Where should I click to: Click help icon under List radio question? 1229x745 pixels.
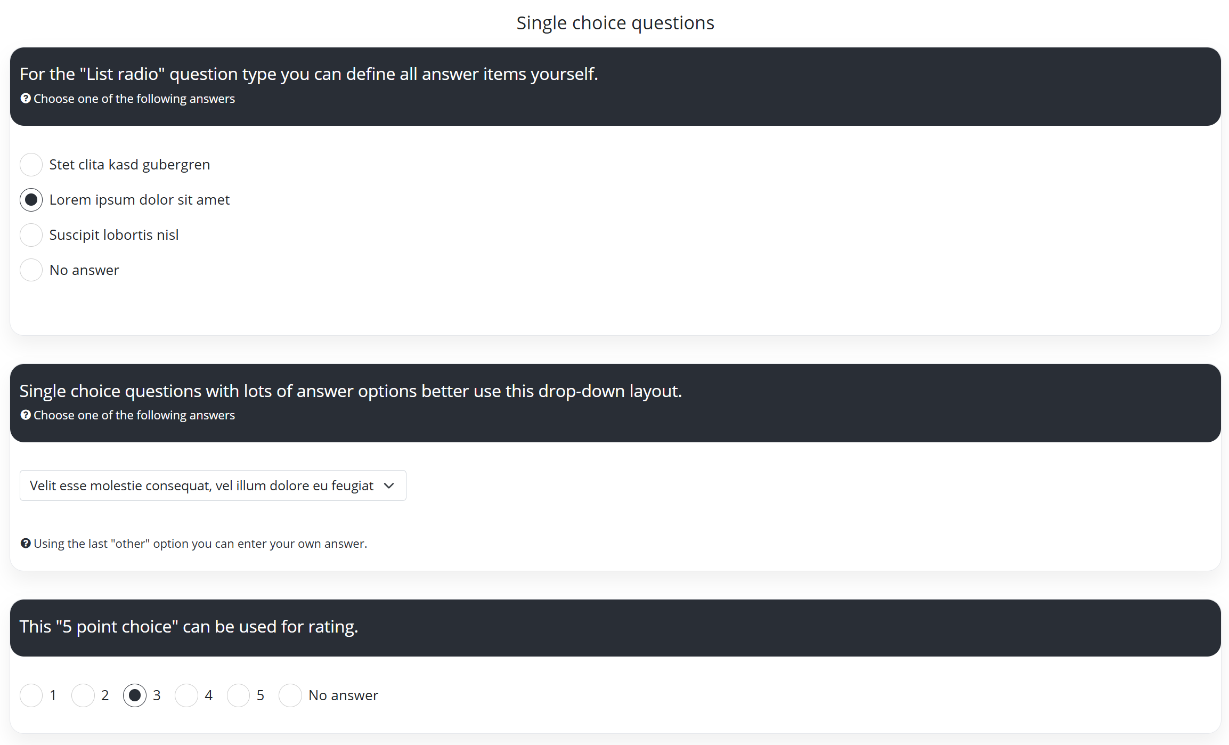25,99
